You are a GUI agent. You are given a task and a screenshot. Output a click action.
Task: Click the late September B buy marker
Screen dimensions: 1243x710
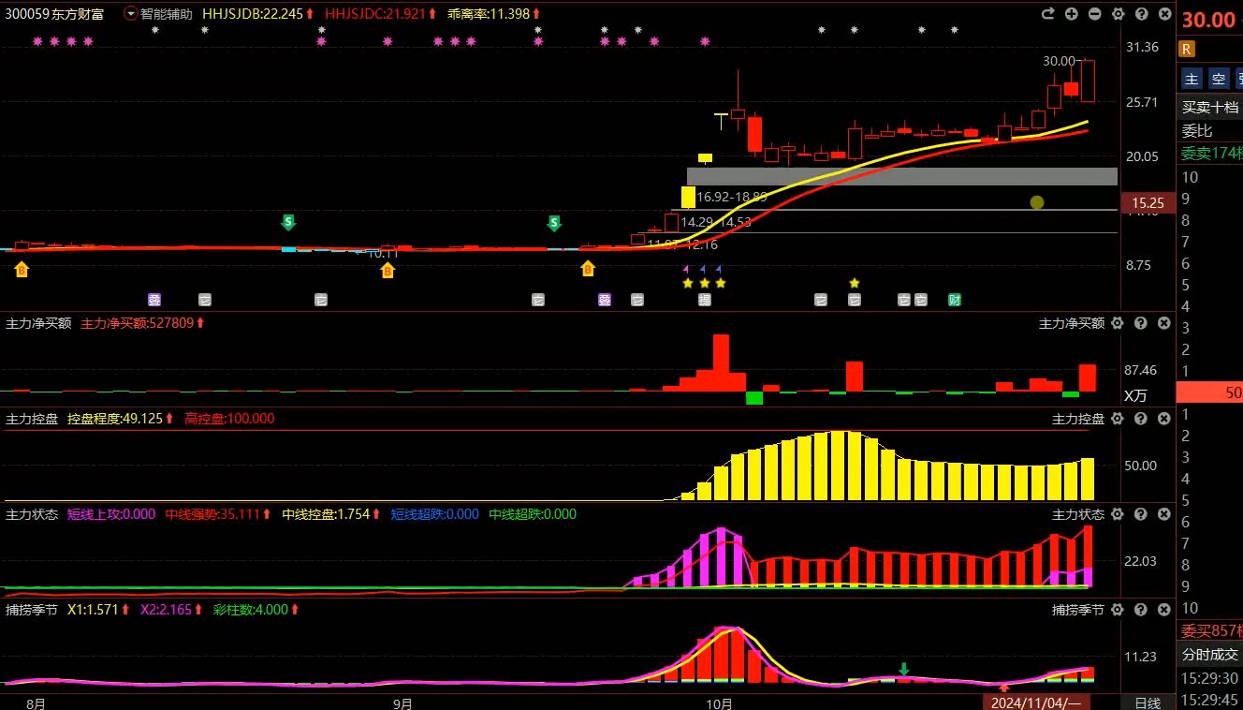coord(588,269)
